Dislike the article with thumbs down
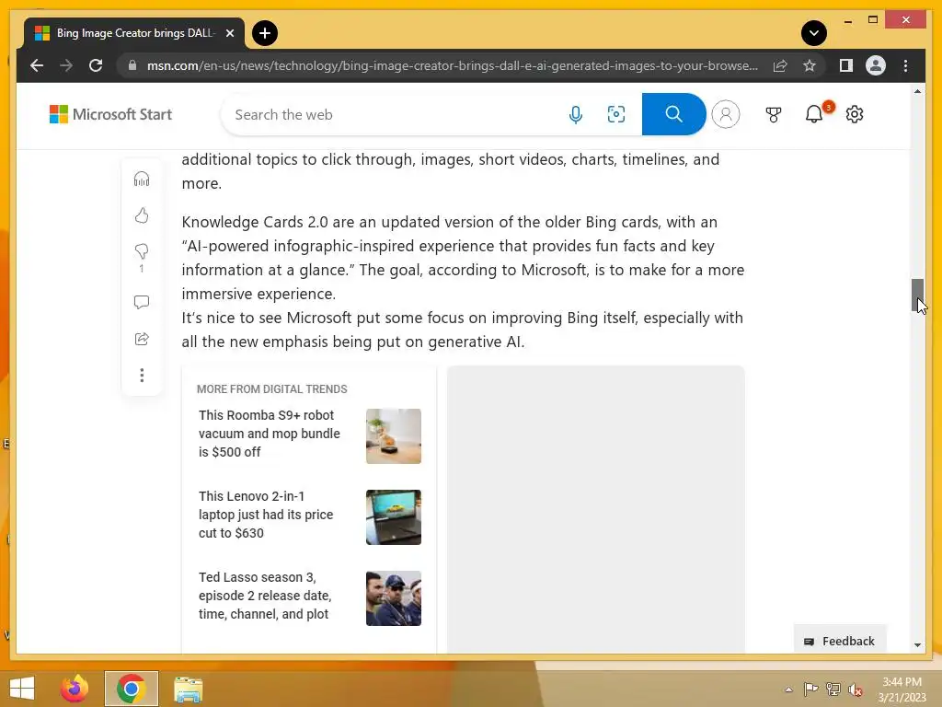Viewport: 942px width, 707px height. pyautogui.click(x=142, y=251)
